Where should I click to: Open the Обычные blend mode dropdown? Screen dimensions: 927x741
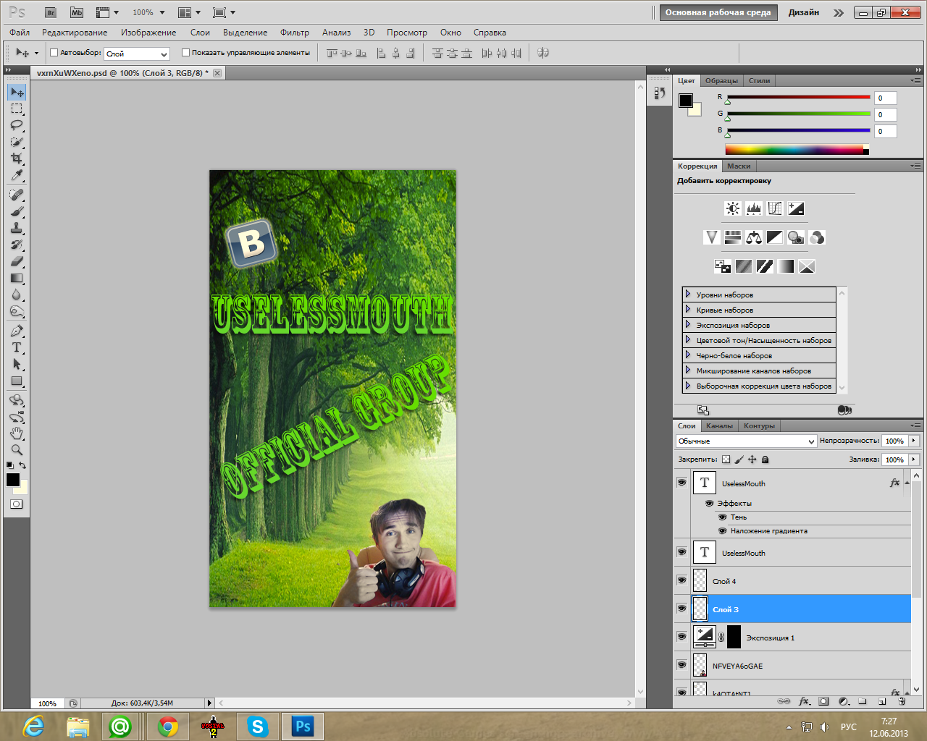pyautogui.click(x=746, y=441)
